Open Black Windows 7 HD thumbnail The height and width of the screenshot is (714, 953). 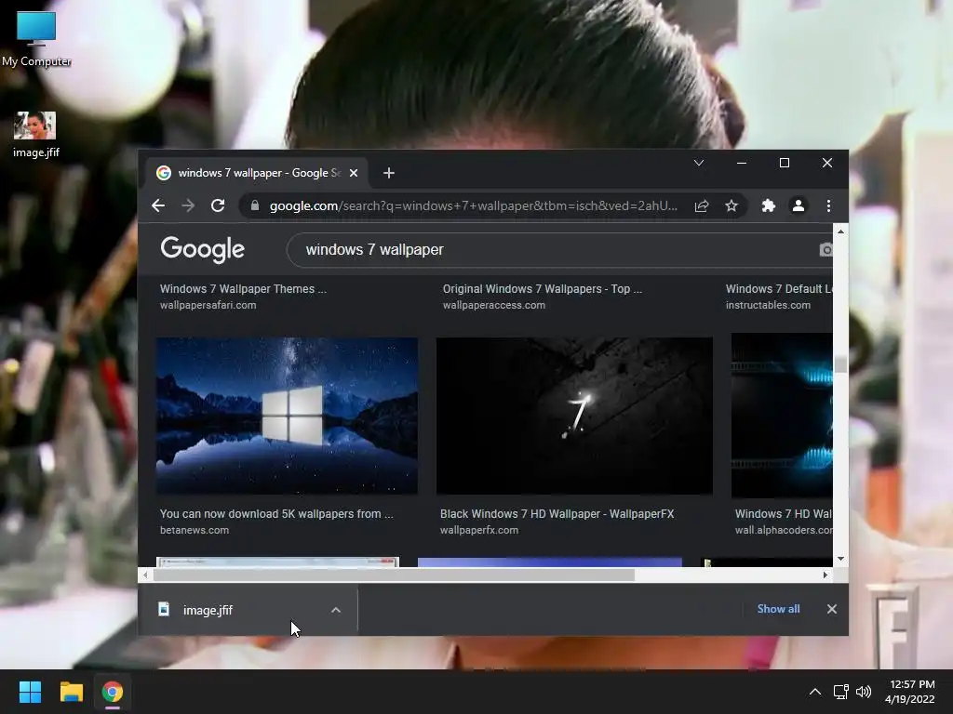tap(574, 416)
